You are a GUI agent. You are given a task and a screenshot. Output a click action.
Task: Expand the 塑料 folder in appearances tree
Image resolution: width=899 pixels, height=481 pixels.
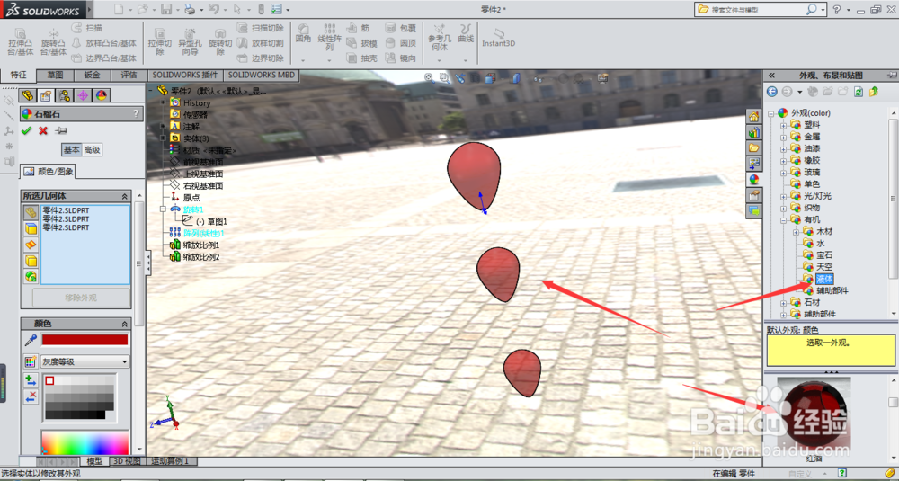783,125
